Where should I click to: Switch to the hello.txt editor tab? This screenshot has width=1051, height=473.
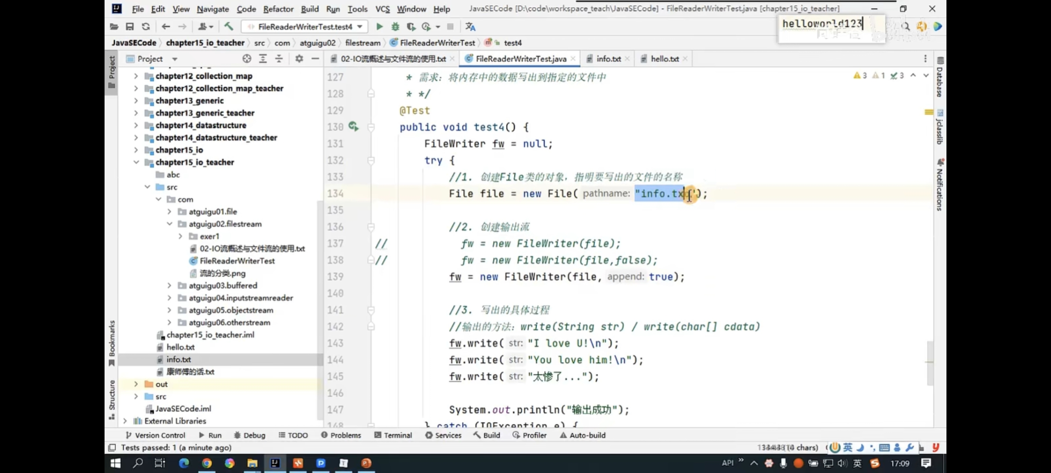tap(664, 59)
